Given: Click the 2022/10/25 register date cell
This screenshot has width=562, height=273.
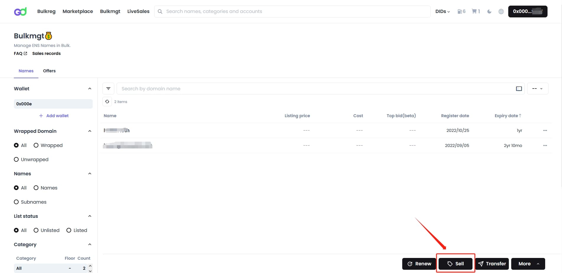Looking at the screenshot, I should coord(457,130).
